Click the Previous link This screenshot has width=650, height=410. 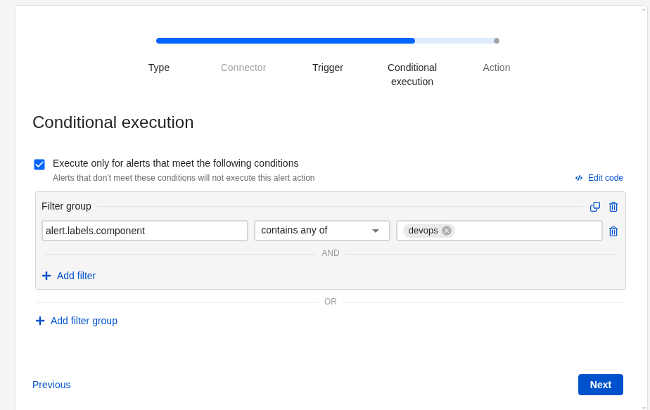(51, 385)
